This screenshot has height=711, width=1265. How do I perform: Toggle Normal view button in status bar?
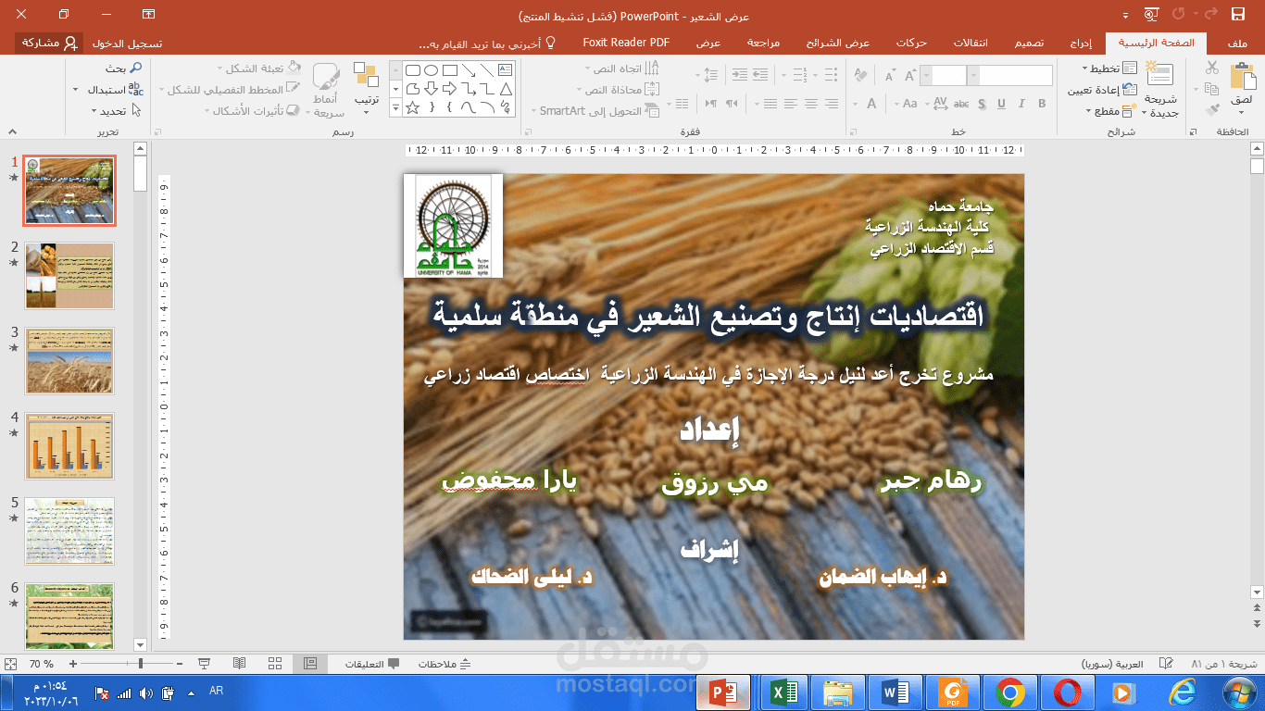310,664
